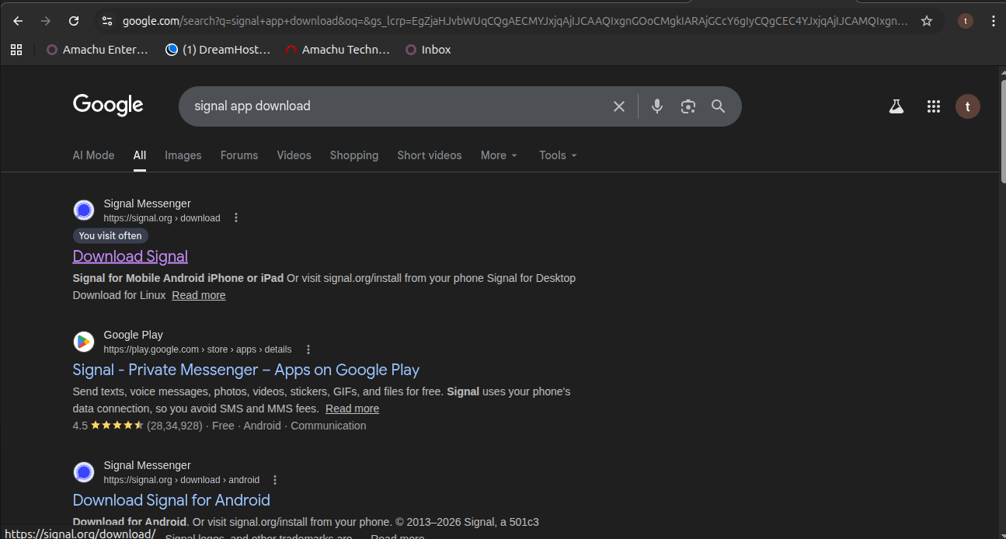Reload the page
1006x539 pixels.
[x=74, y=21]
